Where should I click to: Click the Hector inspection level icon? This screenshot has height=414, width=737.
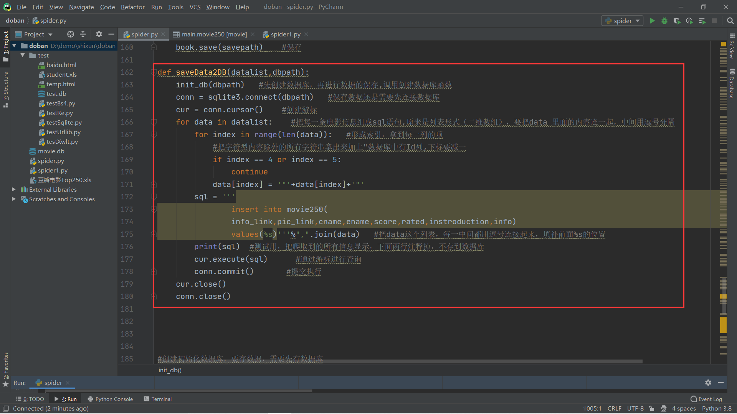coord(664,408)
